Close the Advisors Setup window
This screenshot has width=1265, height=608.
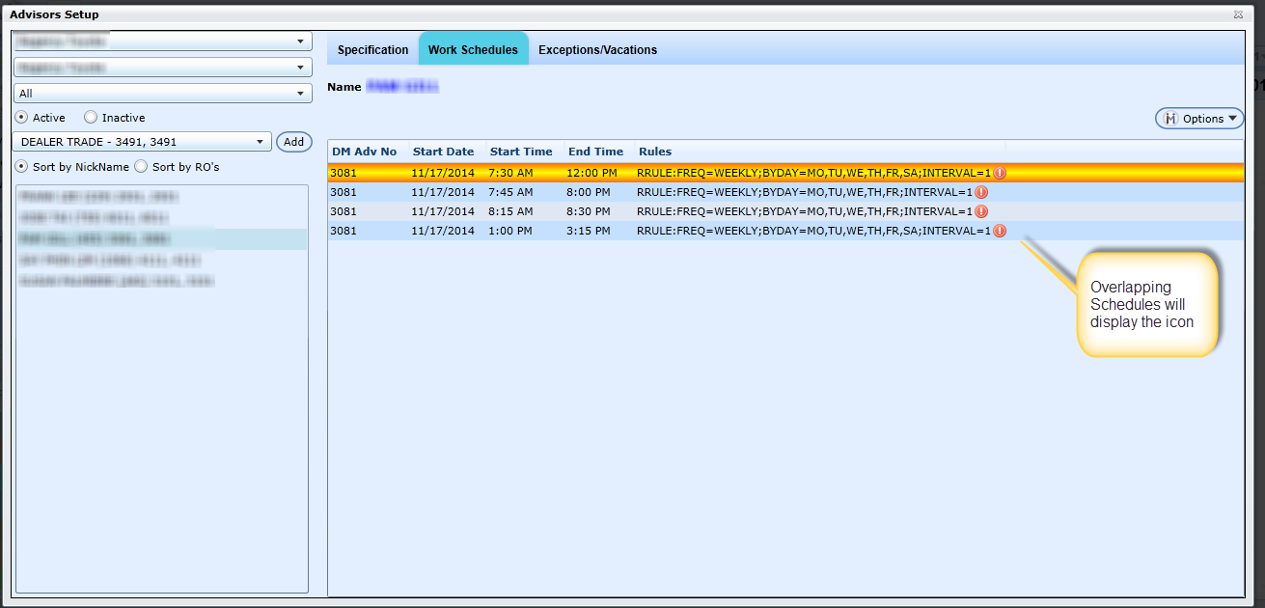tap(1237, 14)
